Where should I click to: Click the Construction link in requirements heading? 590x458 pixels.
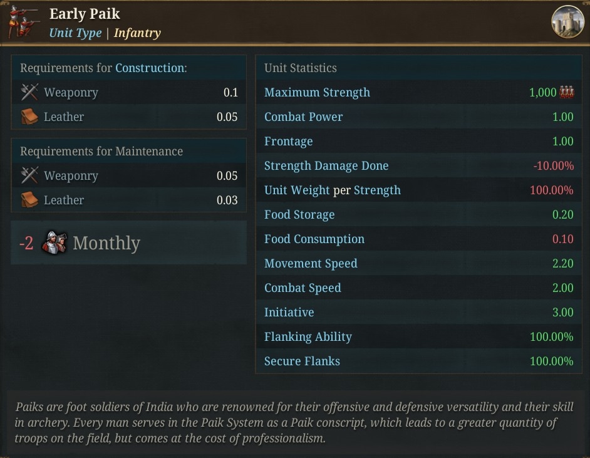[x=150, y=68]
